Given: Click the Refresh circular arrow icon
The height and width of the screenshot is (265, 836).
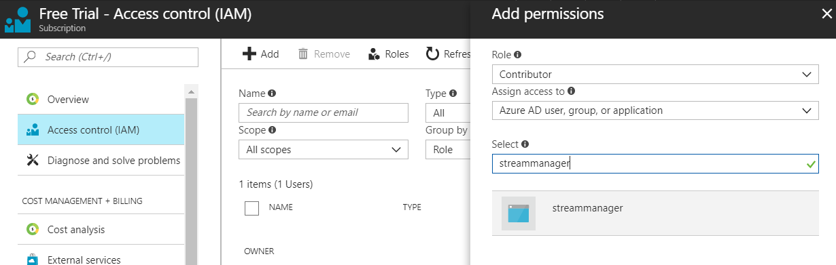Looking at the screenshot, I should tap(432, 54).
